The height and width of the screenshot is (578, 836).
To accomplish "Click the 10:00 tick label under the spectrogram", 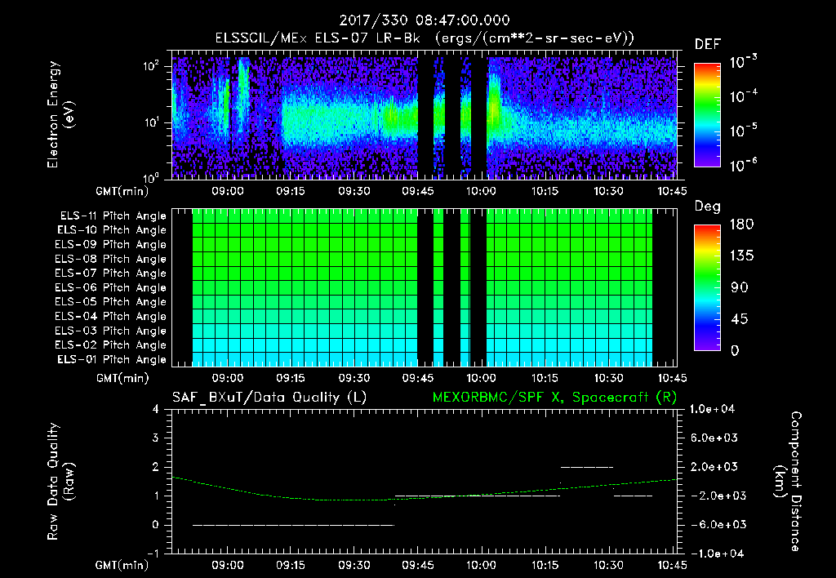I will click(481, 191).
